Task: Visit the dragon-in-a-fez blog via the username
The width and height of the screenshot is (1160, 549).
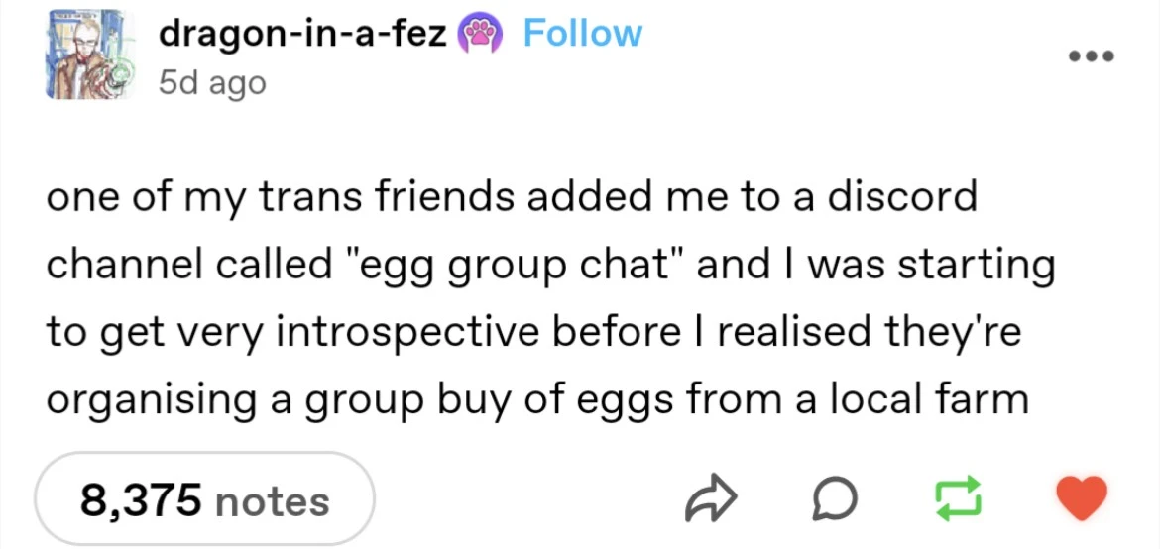Action: (302, 35)
